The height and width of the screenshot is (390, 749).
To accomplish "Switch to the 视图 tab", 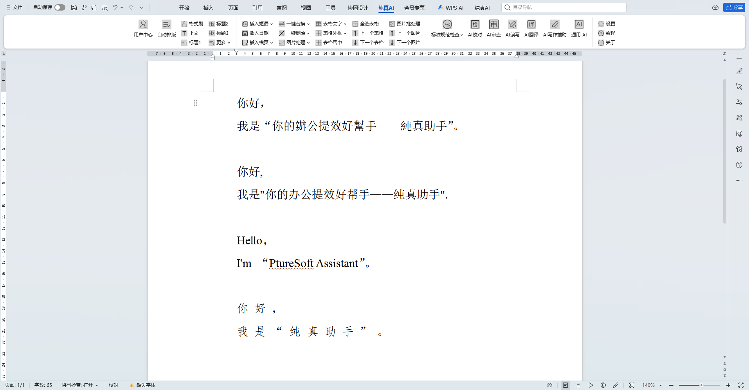I will (x=306, y=8).
